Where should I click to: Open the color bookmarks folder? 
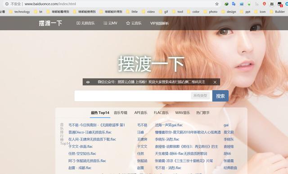193,12
